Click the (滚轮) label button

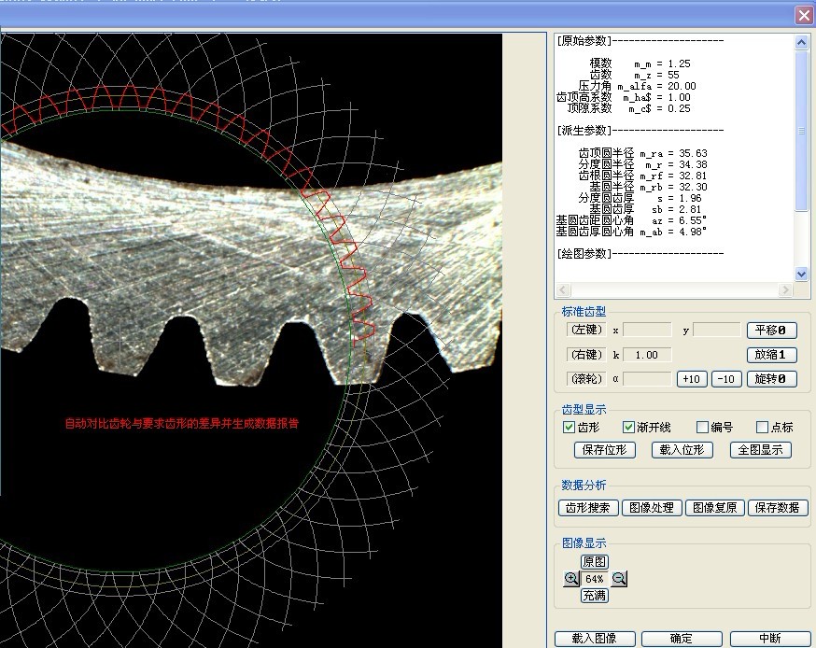pos(586,378)
